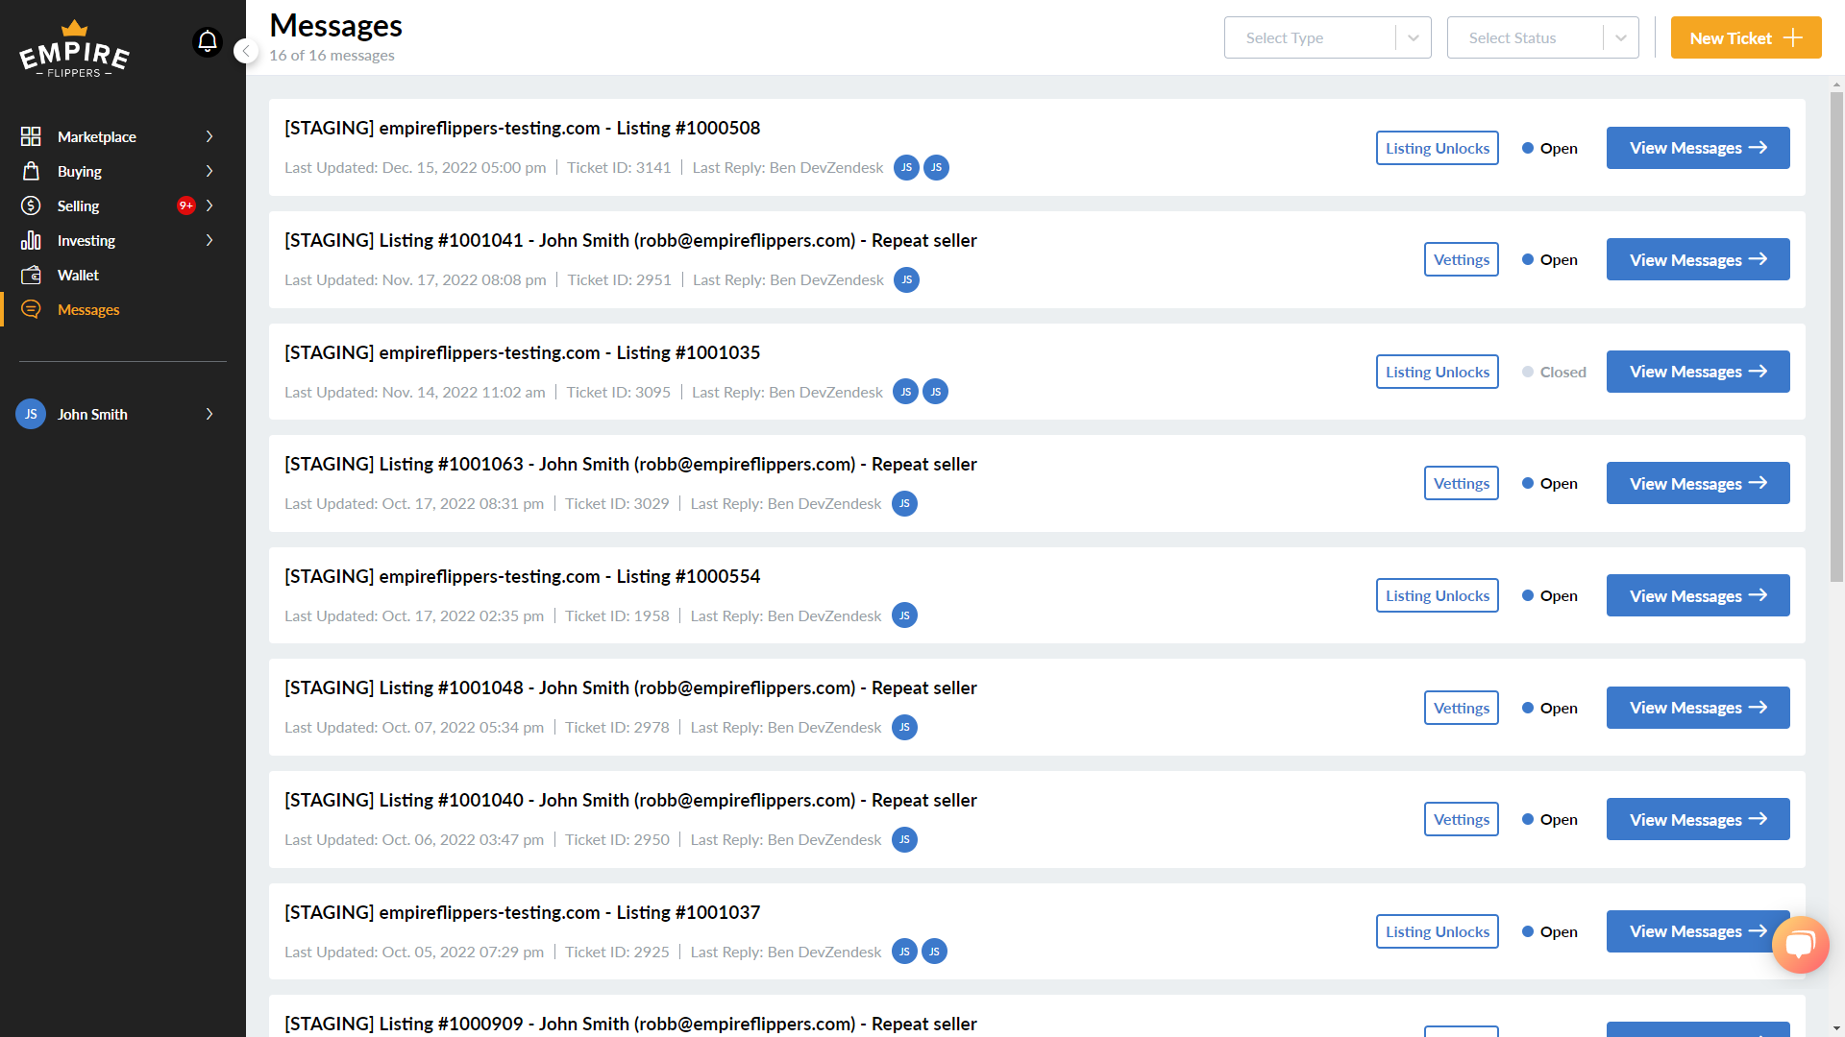Open the Select Status dropdown

1542,37
